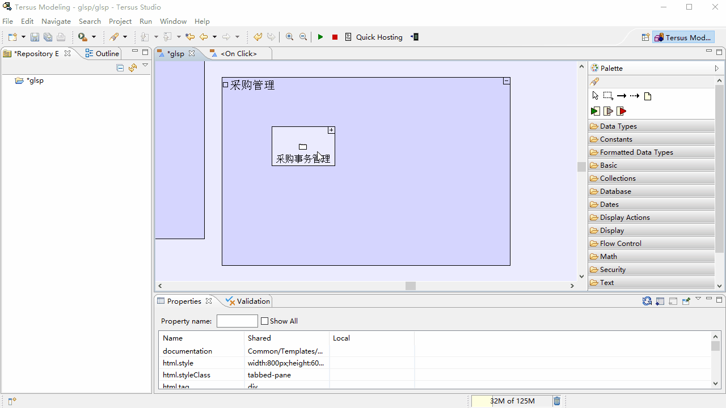
Task: Select the Note tool in Palette
Action: coord(648,96)
